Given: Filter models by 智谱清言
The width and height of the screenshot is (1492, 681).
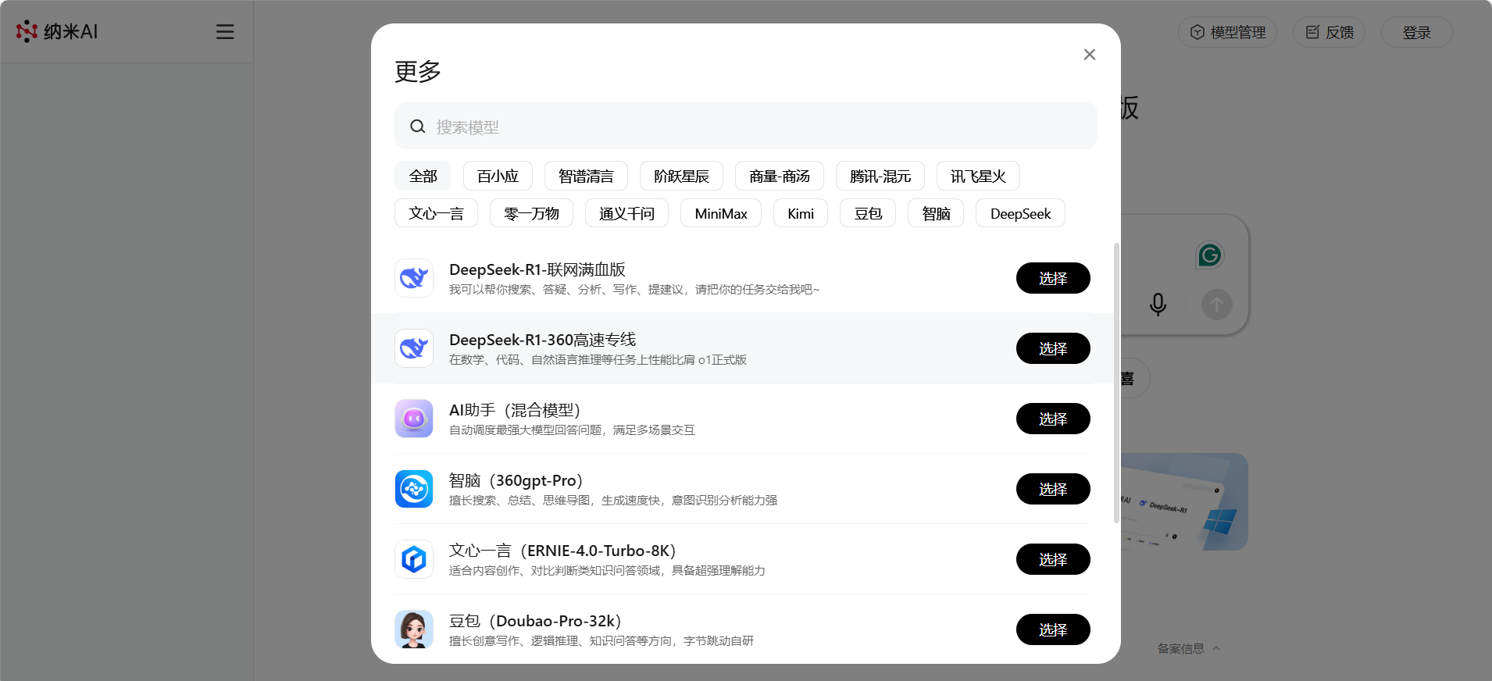Looking at the screenshot, I should coord(586,176).
